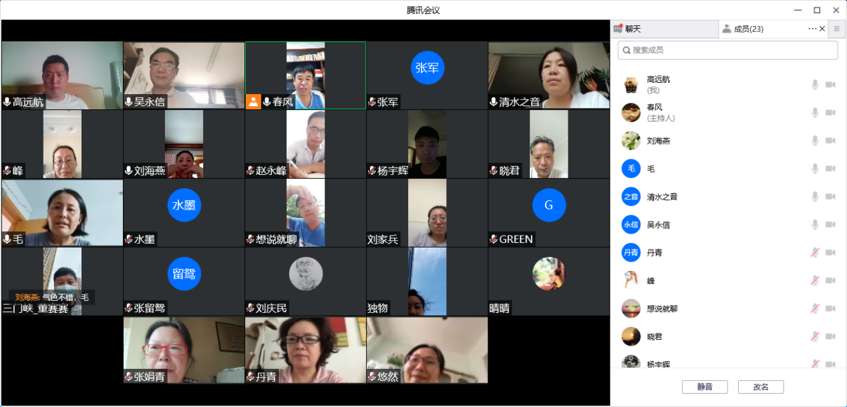Minimize the 腾讯会议 window
The height and width of the screenshot is (407, 847).
pyautogui.click(x=798, y=10)
